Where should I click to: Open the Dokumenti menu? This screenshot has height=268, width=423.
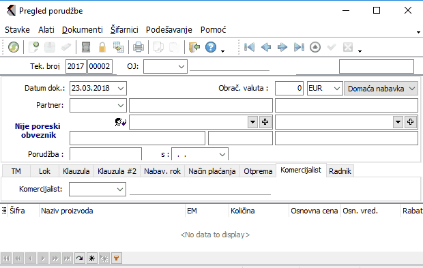pyautogui.click(x=83, y=29)
